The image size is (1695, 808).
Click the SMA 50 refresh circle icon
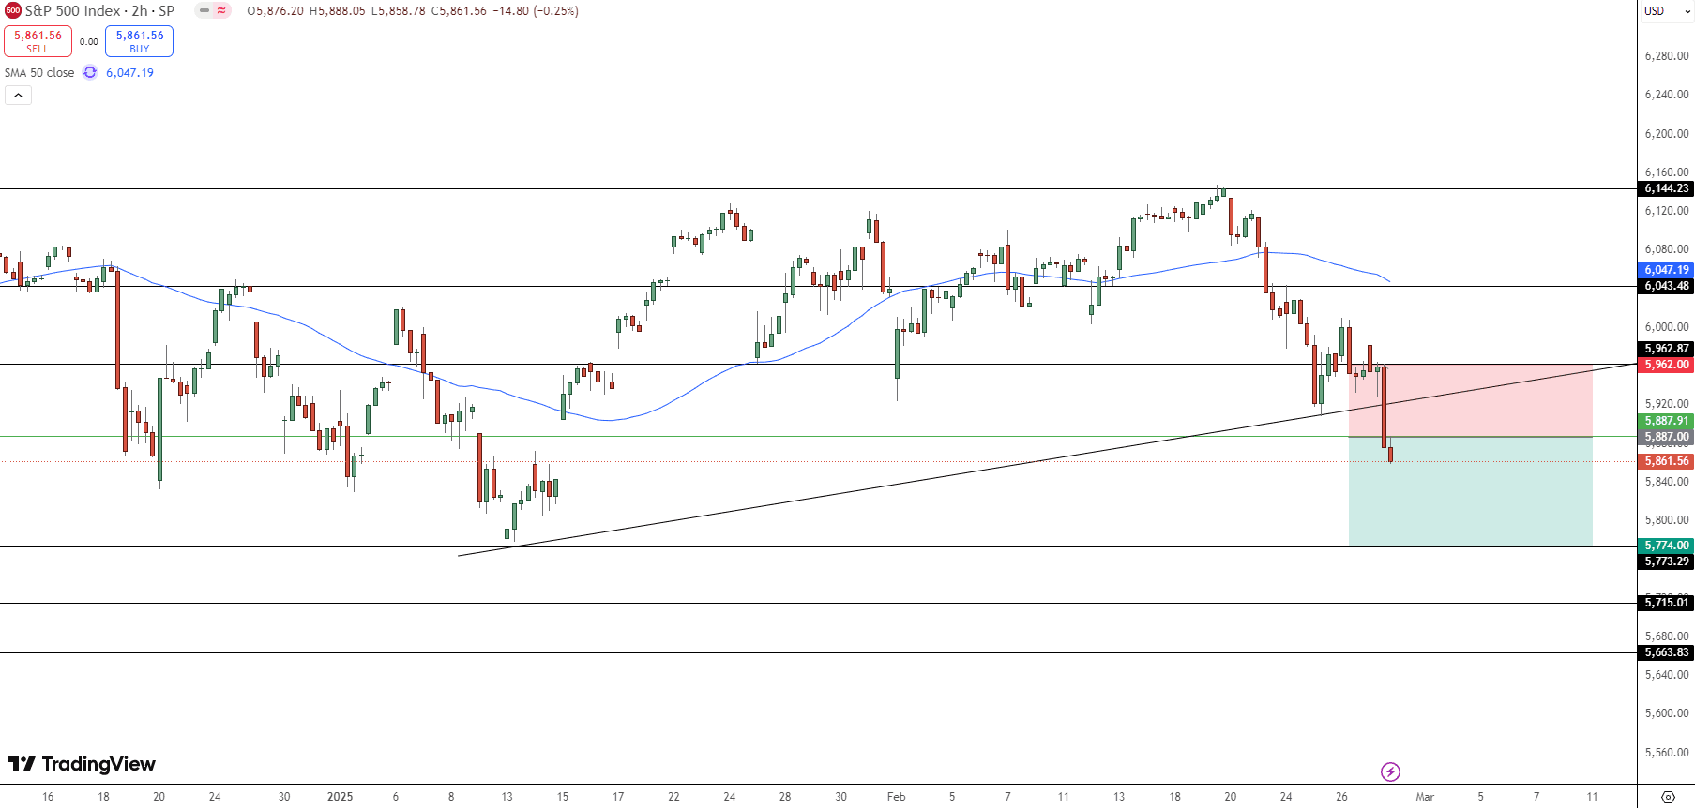pyautogui.click(x=90, y=72)
